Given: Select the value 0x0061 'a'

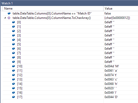Looking at the screenshot, I should click(111, 71).
